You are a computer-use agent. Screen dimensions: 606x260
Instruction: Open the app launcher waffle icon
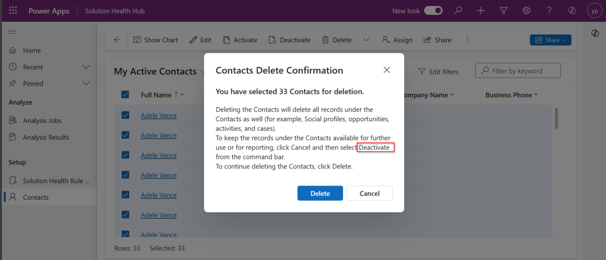click(x=14, y=11)
